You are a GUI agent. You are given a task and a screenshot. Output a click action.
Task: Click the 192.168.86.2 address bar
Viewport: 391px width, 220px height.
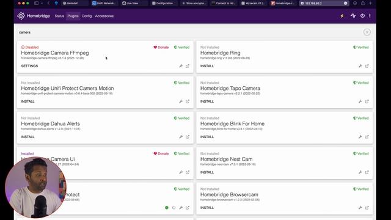(324, 3)
